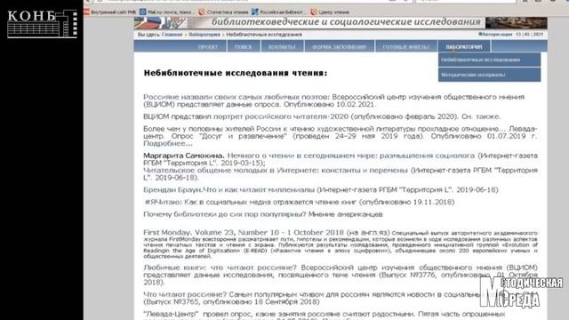Open the ГОТОВЫЕ АНКЕТЫ navigation tab
This screenshot has height=320, width=569.
(x=405, y=47)
